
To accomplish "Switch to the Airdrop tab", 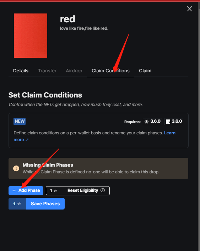I will pyautogui.click(x=74, y=71).
